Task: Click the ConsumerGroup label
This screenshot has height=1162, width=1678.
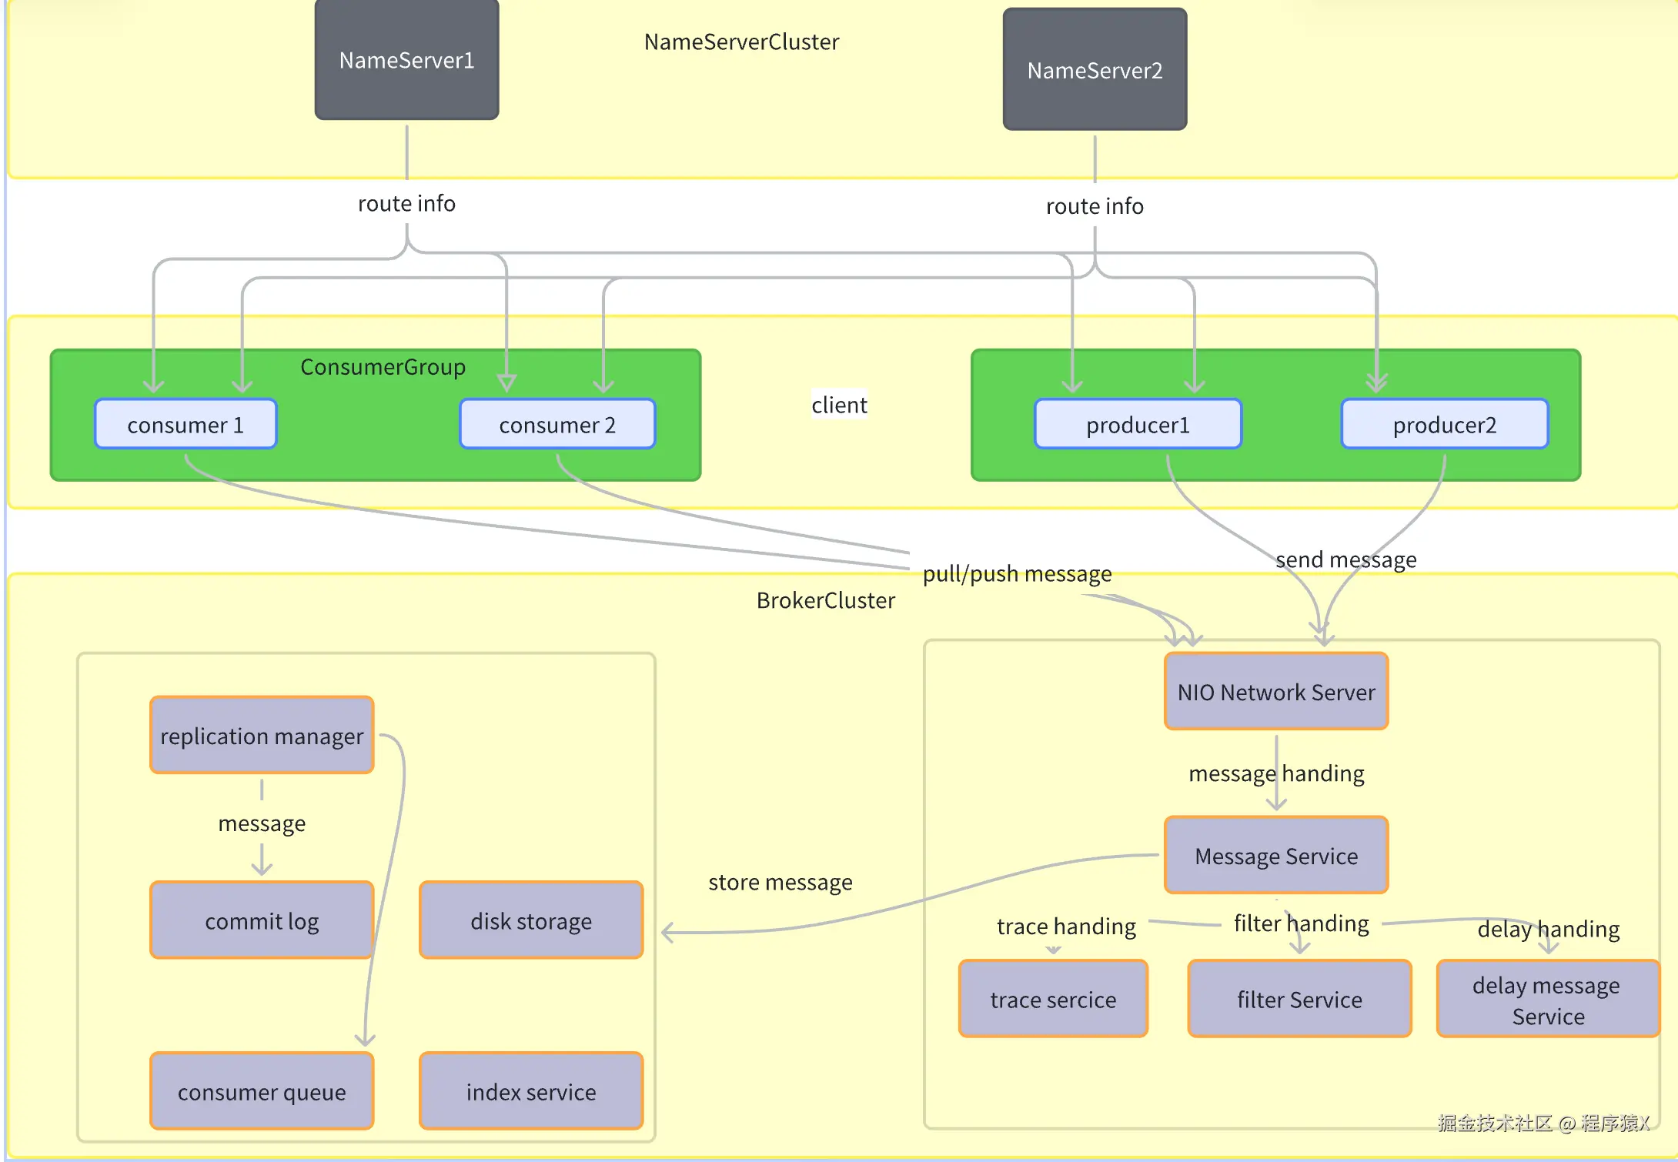Action: (x=383, y=367)
